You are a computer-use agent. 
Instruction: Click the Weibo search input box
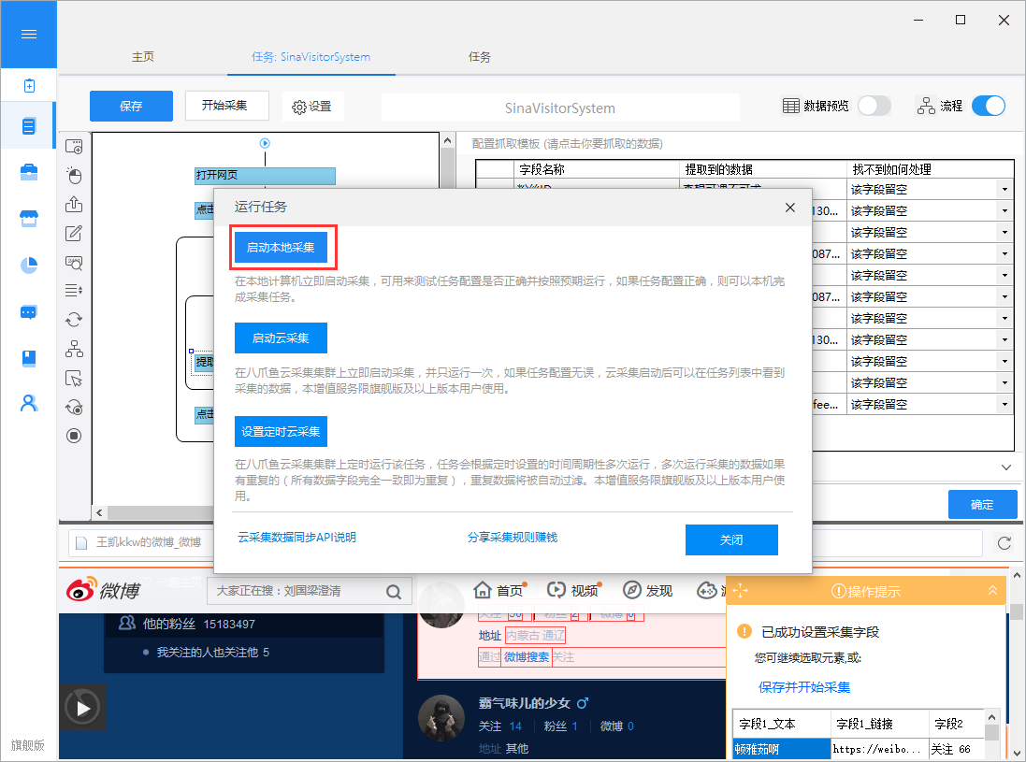(x=310, y=591)
